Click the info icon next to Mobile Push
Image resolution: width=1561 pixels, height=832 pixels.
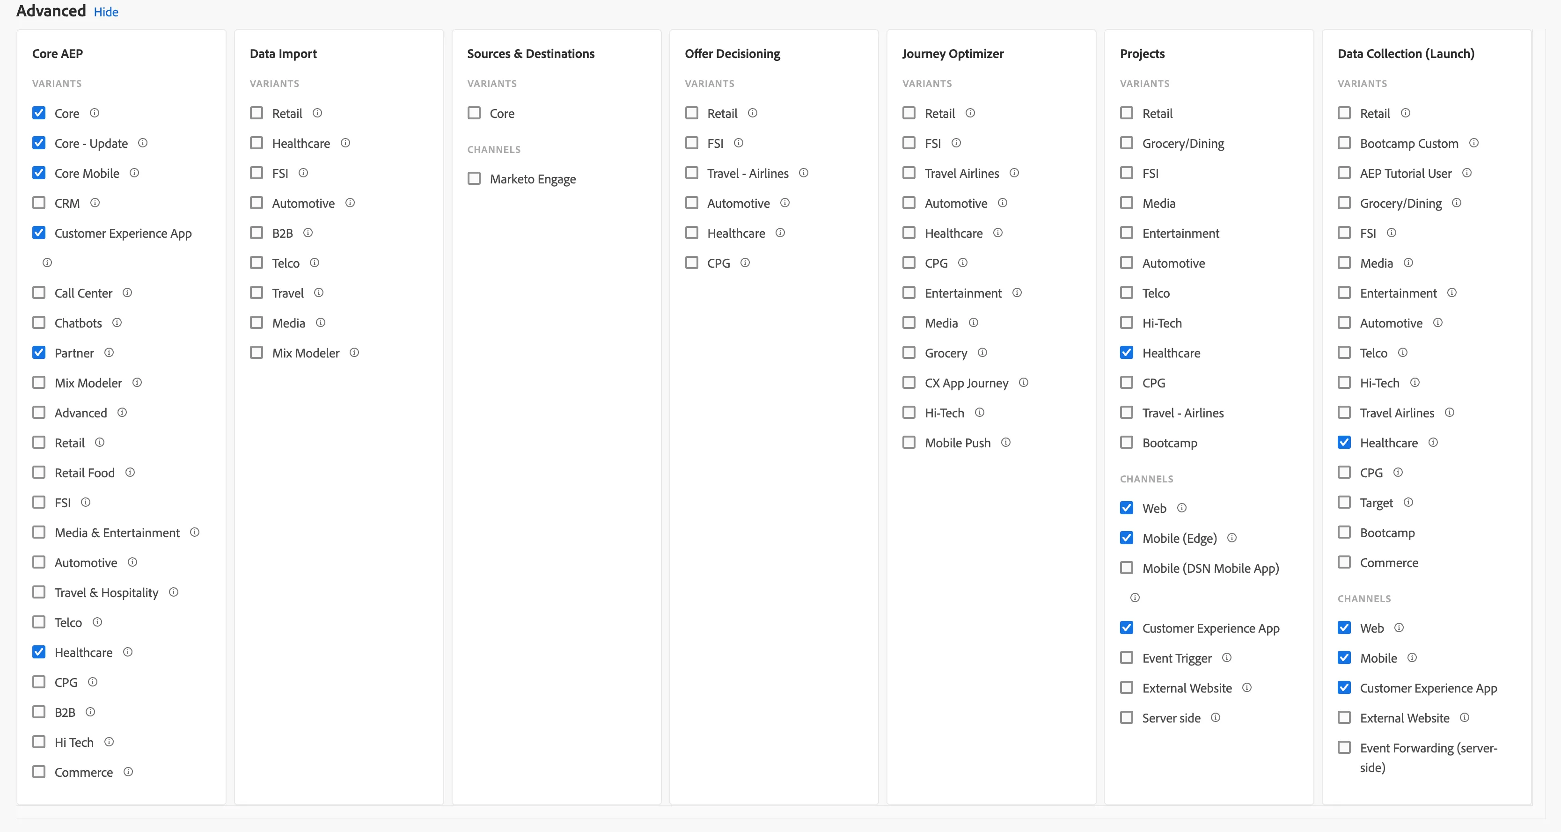pos(1006,442)
